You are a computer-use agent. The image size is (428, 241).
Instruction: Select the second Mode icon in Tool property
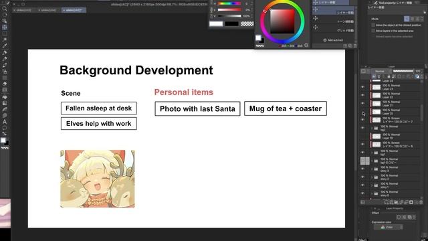pyautogui.click(x=412, y=19)
